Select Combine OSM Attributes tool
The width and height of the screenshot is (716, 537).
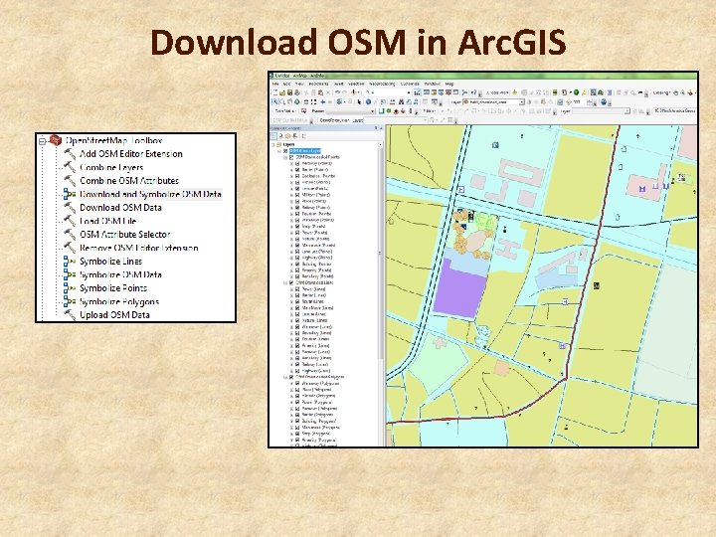click(x=129, y=181)
